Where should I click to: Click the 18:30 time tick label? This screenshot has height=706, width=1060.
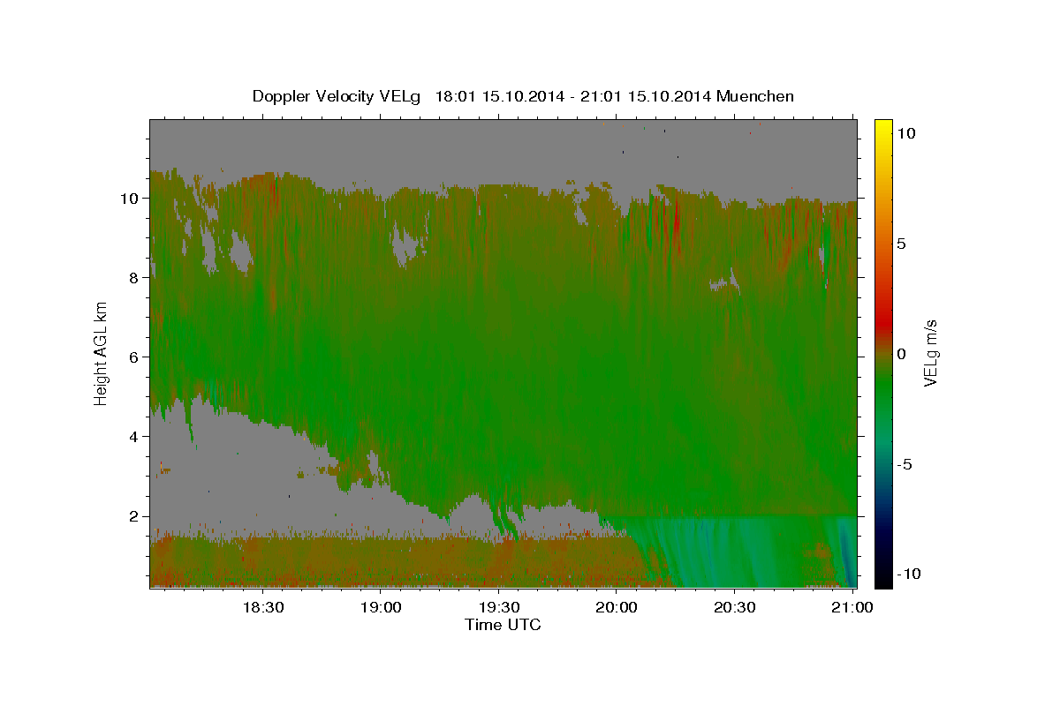click(263, 608)
